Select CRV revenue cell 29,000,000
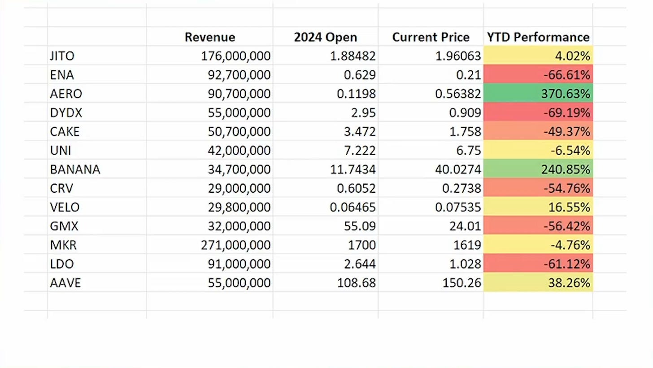Image resolution: width=653 pixels, height=368 pixels. click(209, 188)
